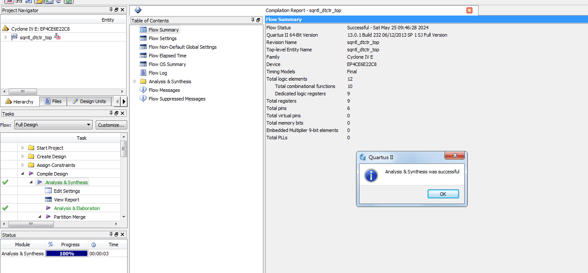Screen dimensions: 588x273
Task: Open the Flow dropdown showing Full Design
Action: click(x=53, y=125)
